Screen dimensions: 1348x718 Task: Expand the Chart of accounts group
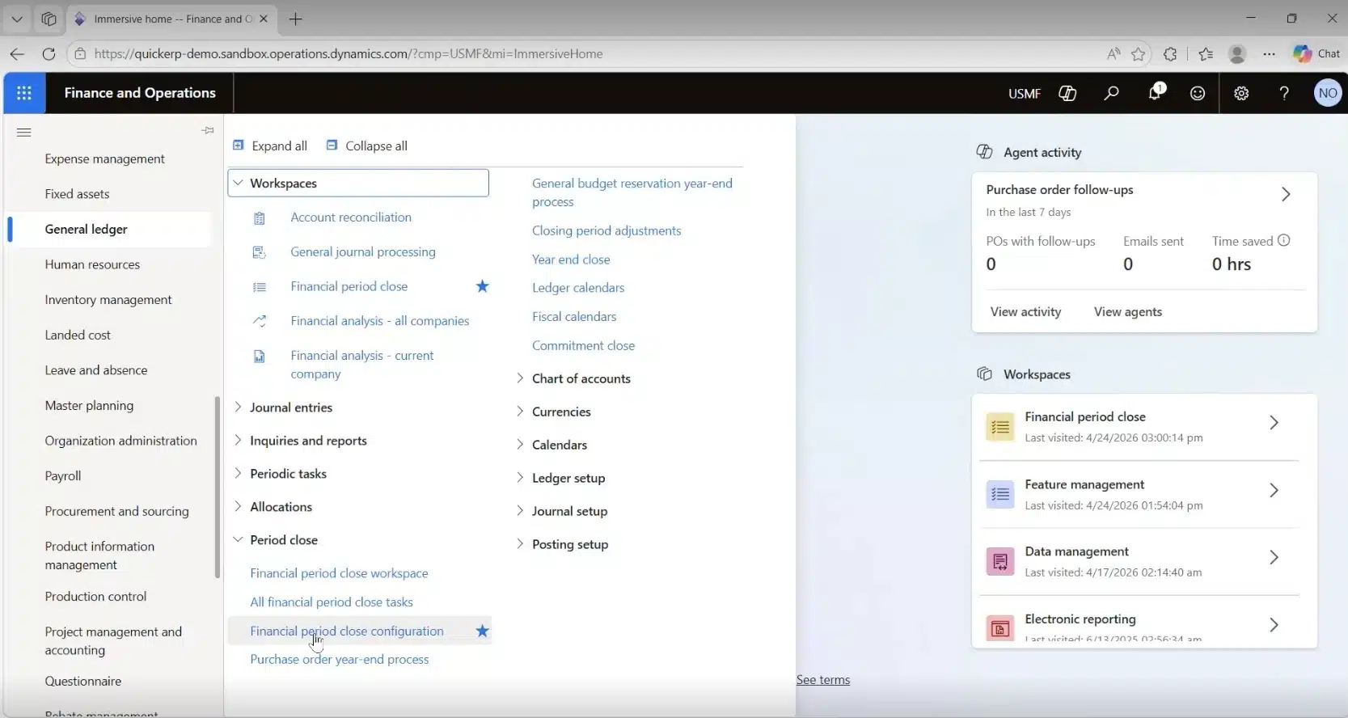point(520,378)
